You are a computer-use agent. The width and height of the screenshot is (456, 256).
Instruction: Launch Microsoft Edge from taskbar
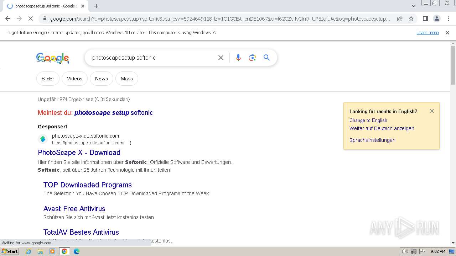[x=76, y=251]
